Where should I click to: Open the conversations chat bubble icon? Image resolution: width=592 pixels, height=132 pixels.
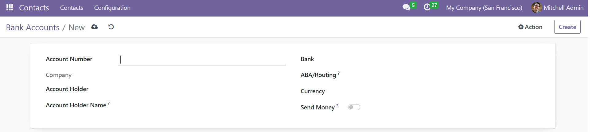click(x=406, y=7)
